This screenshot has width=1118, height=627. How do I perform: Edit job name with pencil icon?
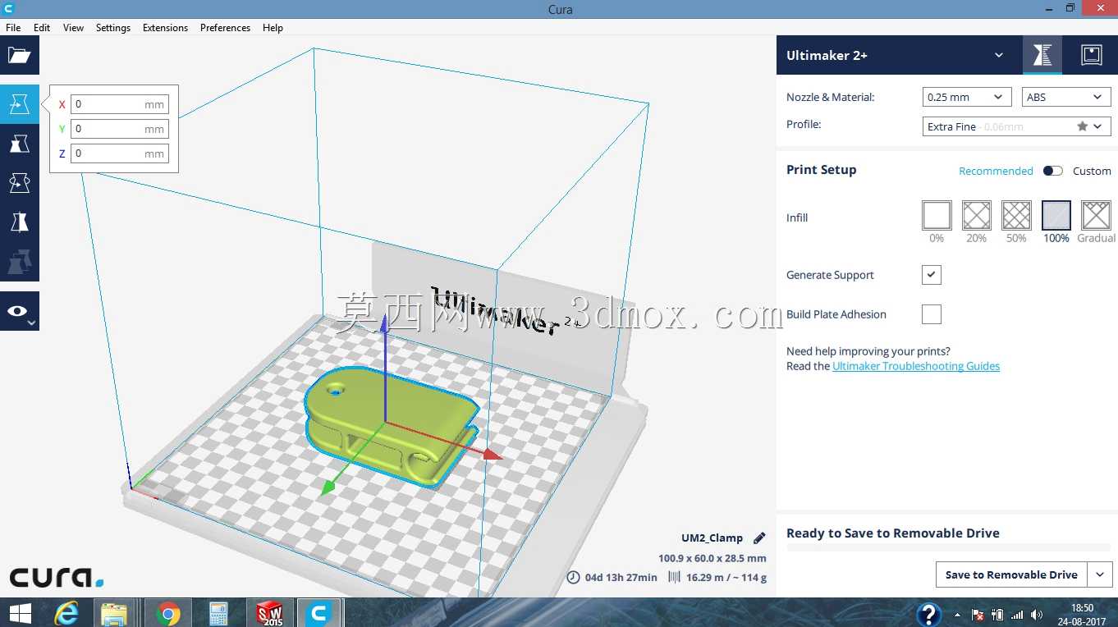pyautogui.click(x=759, y=538)
